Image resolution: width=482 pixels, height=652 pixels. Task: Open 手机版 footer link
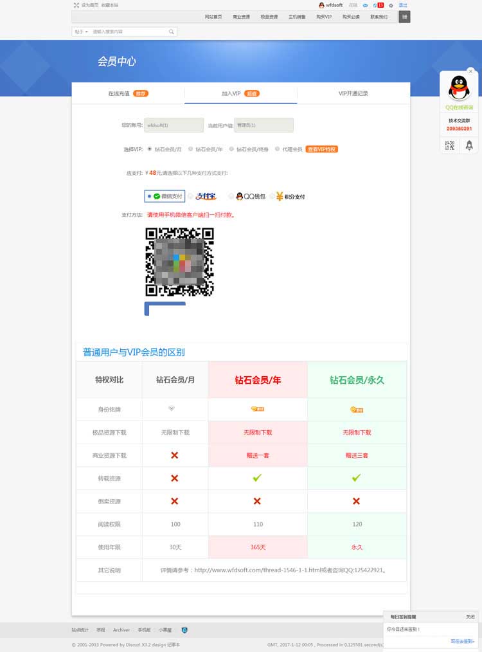pos(144,630)
